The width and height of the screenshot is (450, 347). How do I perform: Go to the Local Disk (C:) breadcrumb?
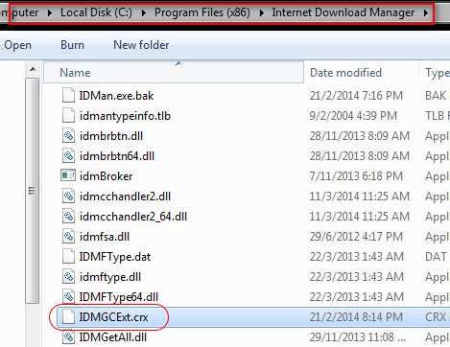pyautogui.click(x=96, y=12)
